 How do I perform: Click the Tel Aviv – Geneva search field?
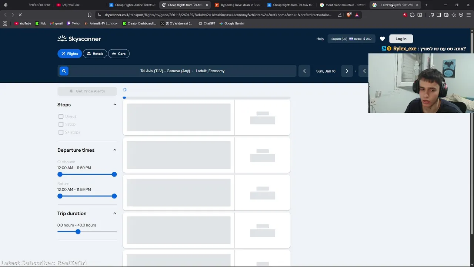click(x=177, y=71)
